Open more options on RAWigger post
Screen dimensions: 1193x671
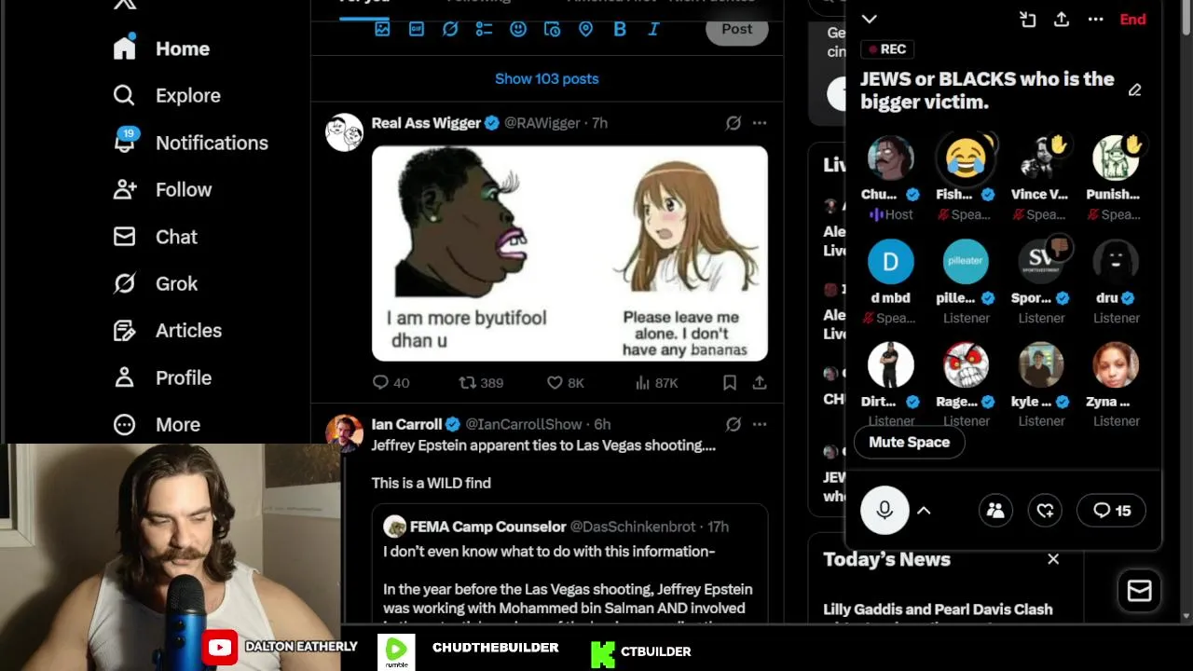point(760,123)
